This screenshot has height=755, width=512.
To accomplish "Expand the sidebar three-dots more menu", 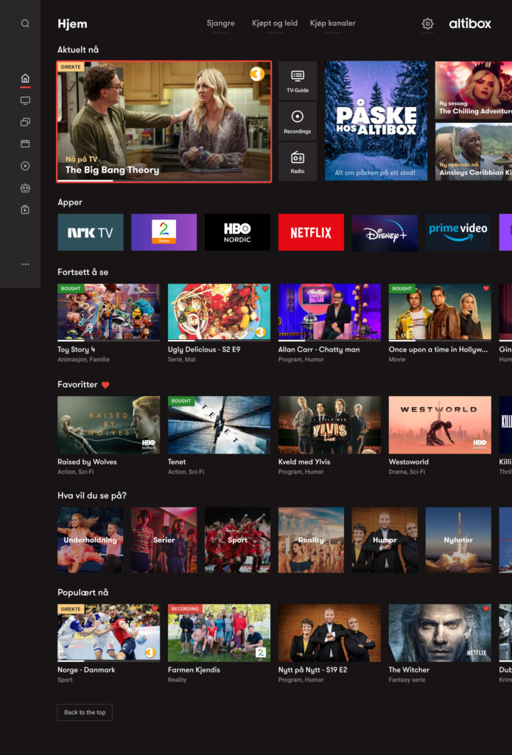I will tap(25, 264).
